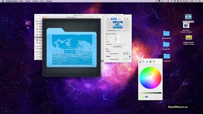203x114 pixels.
Task: Open the Справка menu
Action: (49, 1)
